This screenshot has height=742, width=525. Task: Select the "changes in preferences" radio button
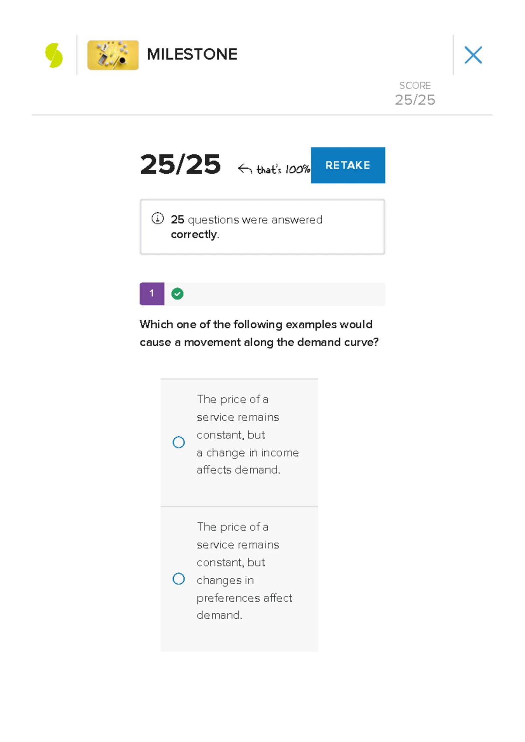click(178, 579)
